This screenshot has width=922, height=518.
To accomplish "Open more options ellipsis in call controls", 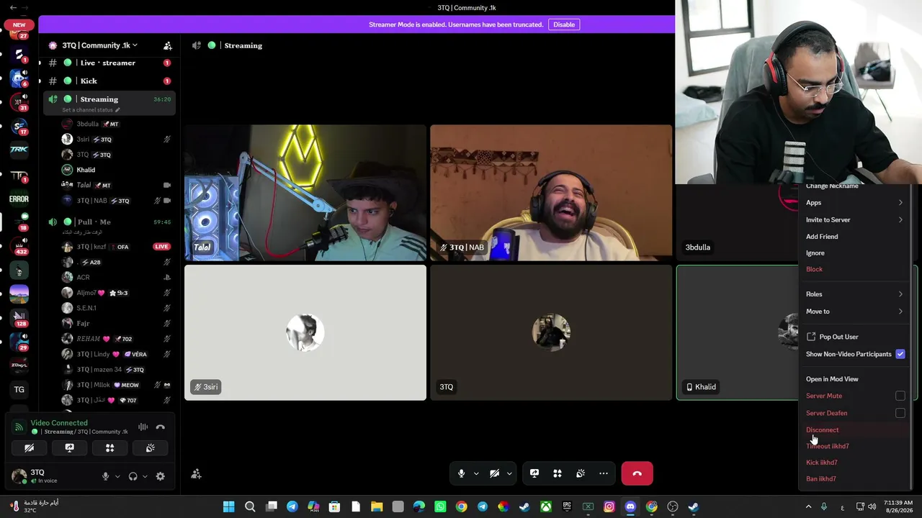I will [x=604, y=473].
